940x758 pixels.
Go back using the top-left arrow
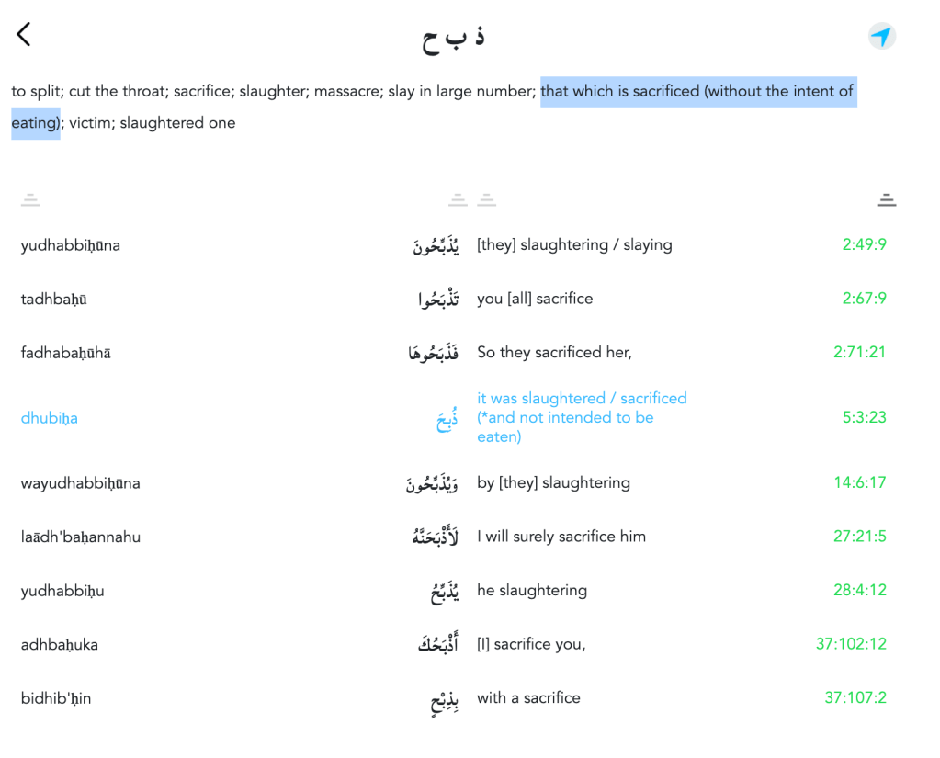(24, 35)
